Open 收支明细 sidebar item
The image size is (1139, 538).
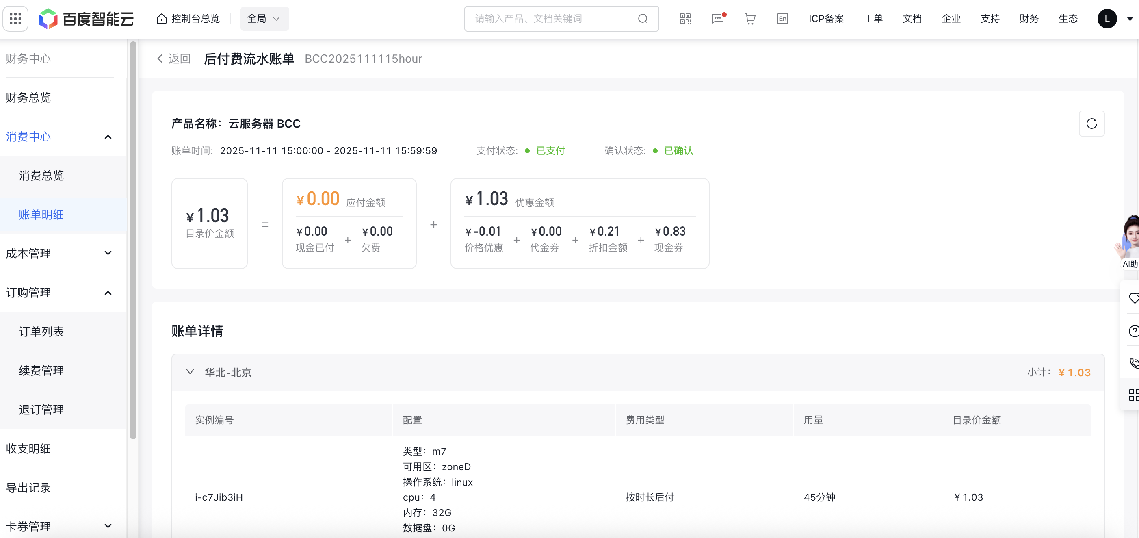tap(28, 449)
